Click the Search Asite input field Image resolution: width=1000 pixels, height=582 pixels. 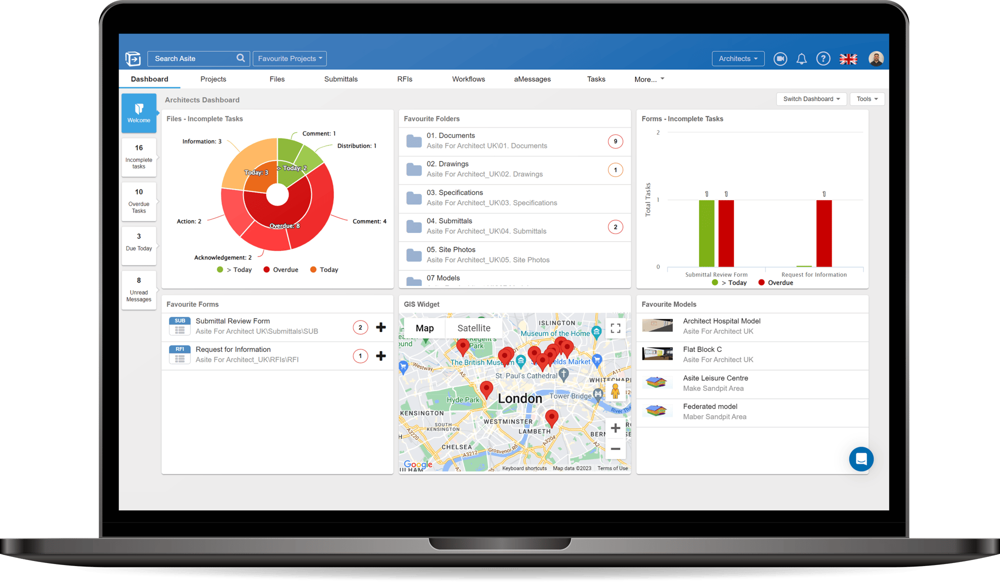[x=199, y=58]
